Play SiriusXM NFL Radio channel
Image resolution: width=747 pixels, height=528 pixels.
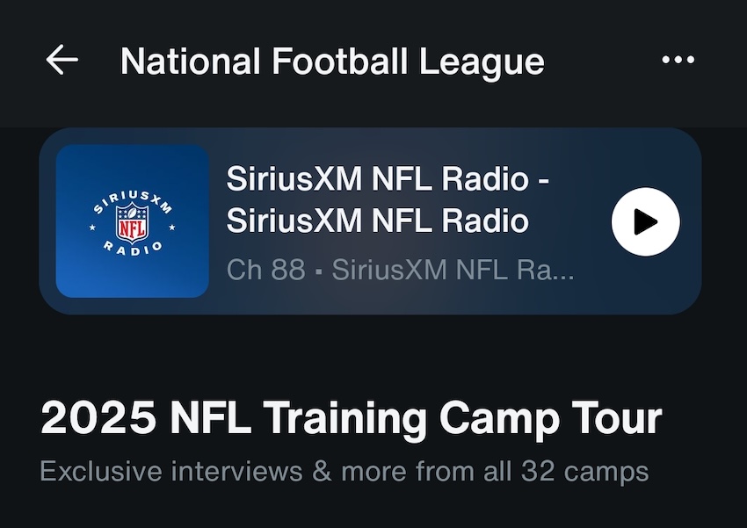(x=645, y=221)
